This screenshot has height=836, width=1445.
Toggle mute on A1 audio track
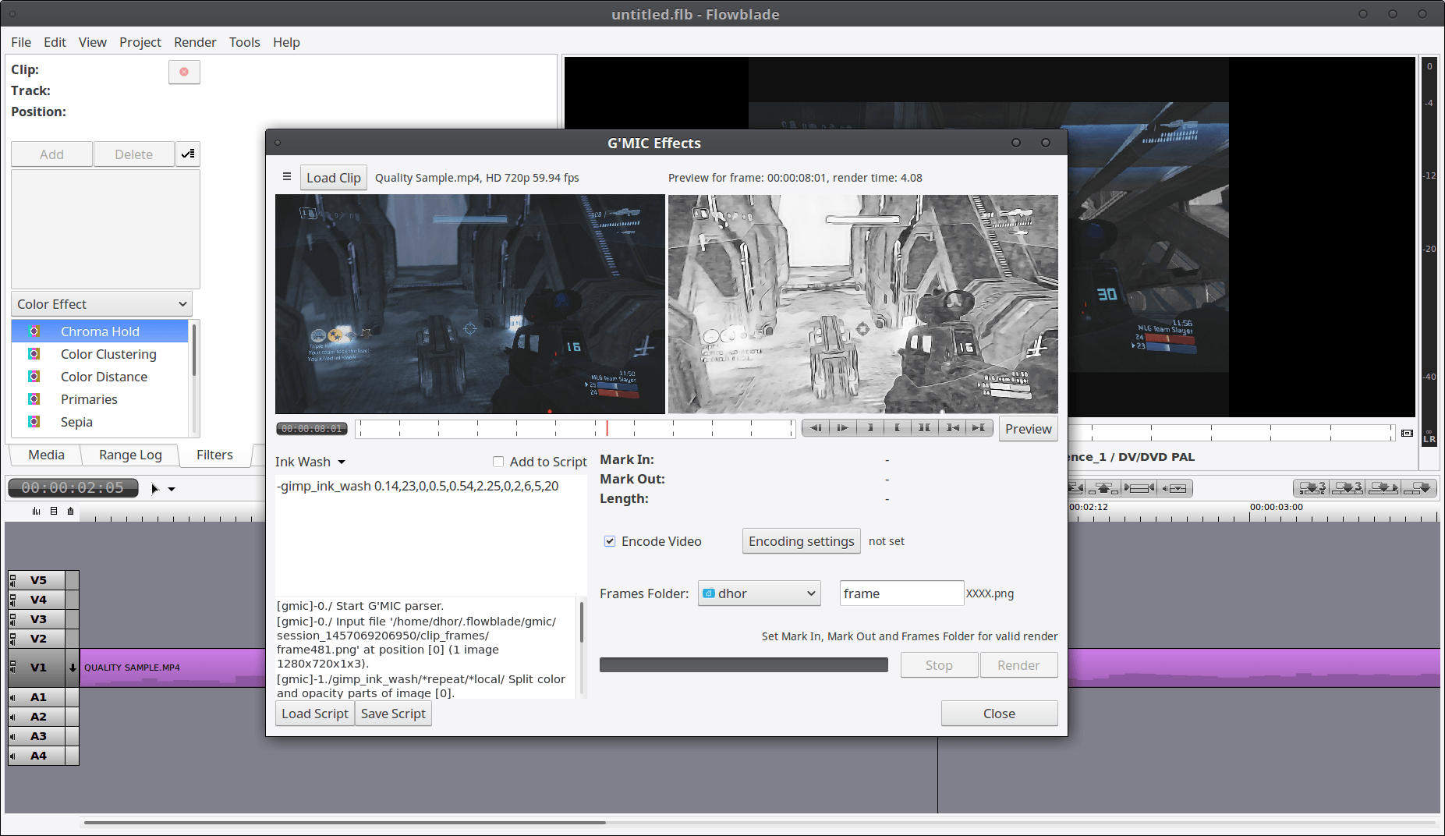(x=12, y=697)
